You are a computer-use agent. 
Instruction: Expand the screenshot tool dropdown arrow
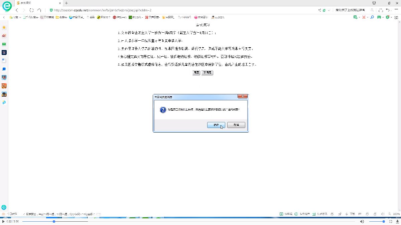point(368,17)
